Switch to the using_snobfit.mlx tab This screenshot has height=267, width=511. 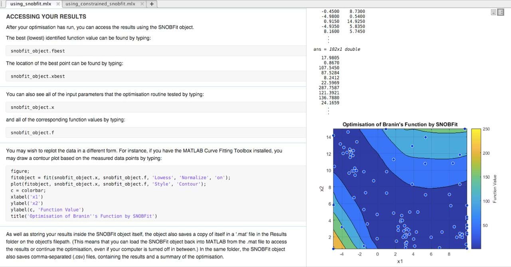click(x=30, y=4)
